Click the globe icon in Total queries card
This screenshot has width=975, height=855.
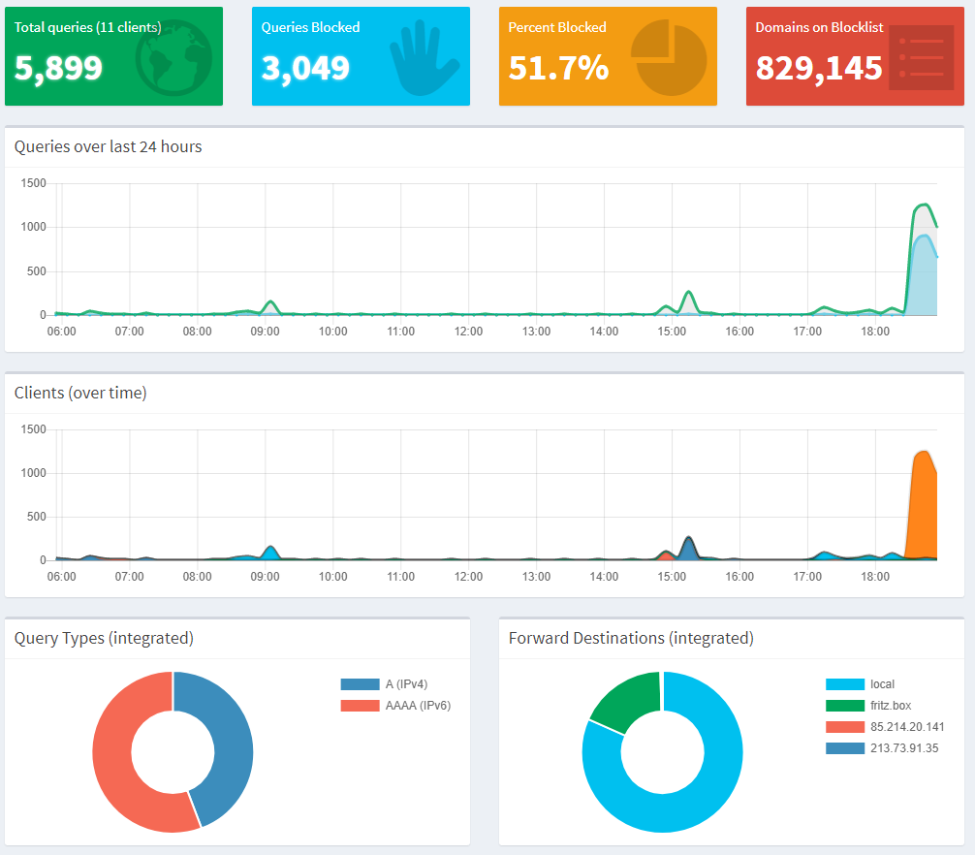pos(173,58)
